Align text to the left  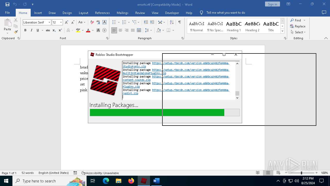coord(114,30)
